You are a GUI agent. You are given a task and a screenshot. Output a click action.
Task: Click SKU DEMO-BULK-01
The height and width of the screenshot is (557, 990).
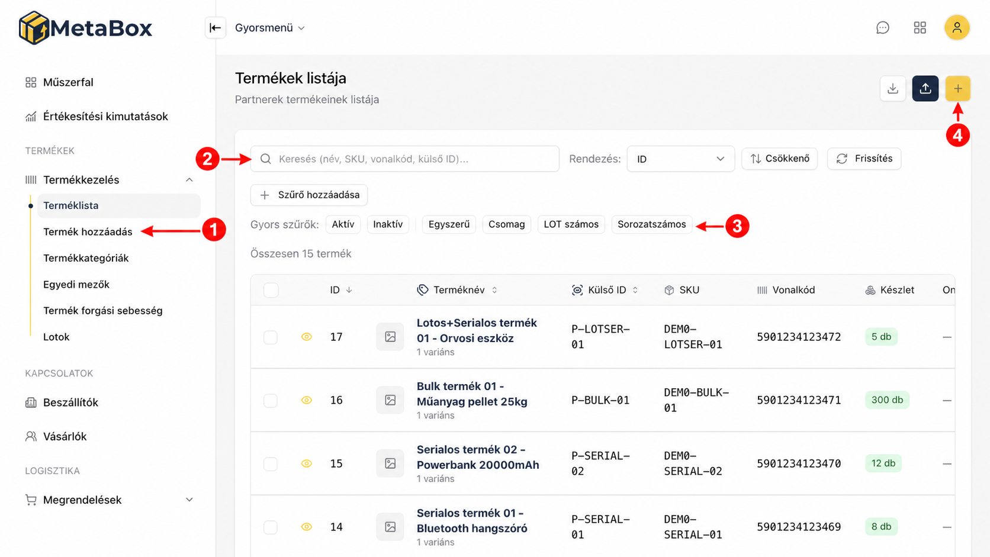(x=696, y=400)
